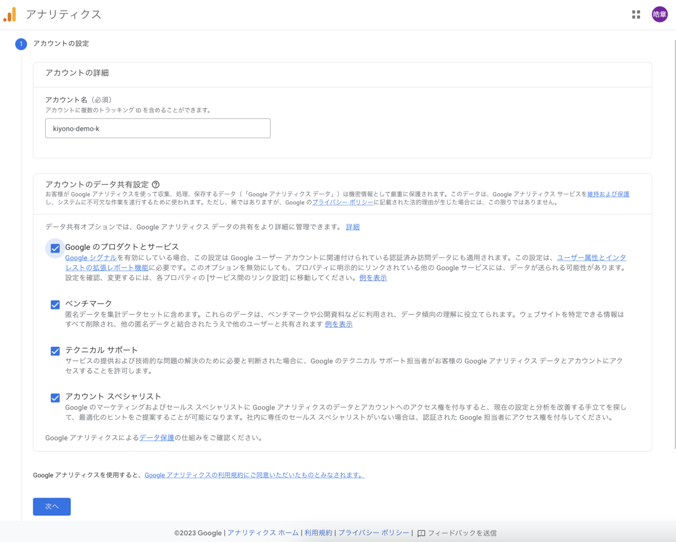Open the 利用規約 footer link
676x542 pixels.
tap(318, 533)
